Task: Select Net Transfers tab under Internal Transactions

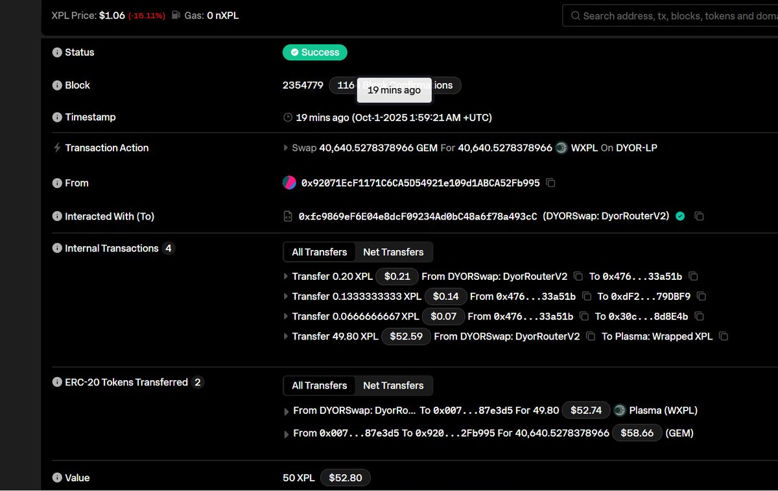Action: tap(394, 252)
